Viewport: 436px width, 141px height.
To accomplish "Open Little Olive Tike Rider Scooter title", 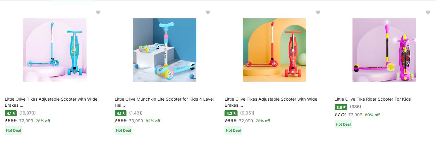I will pyautogui.click(x=372, y=99).
